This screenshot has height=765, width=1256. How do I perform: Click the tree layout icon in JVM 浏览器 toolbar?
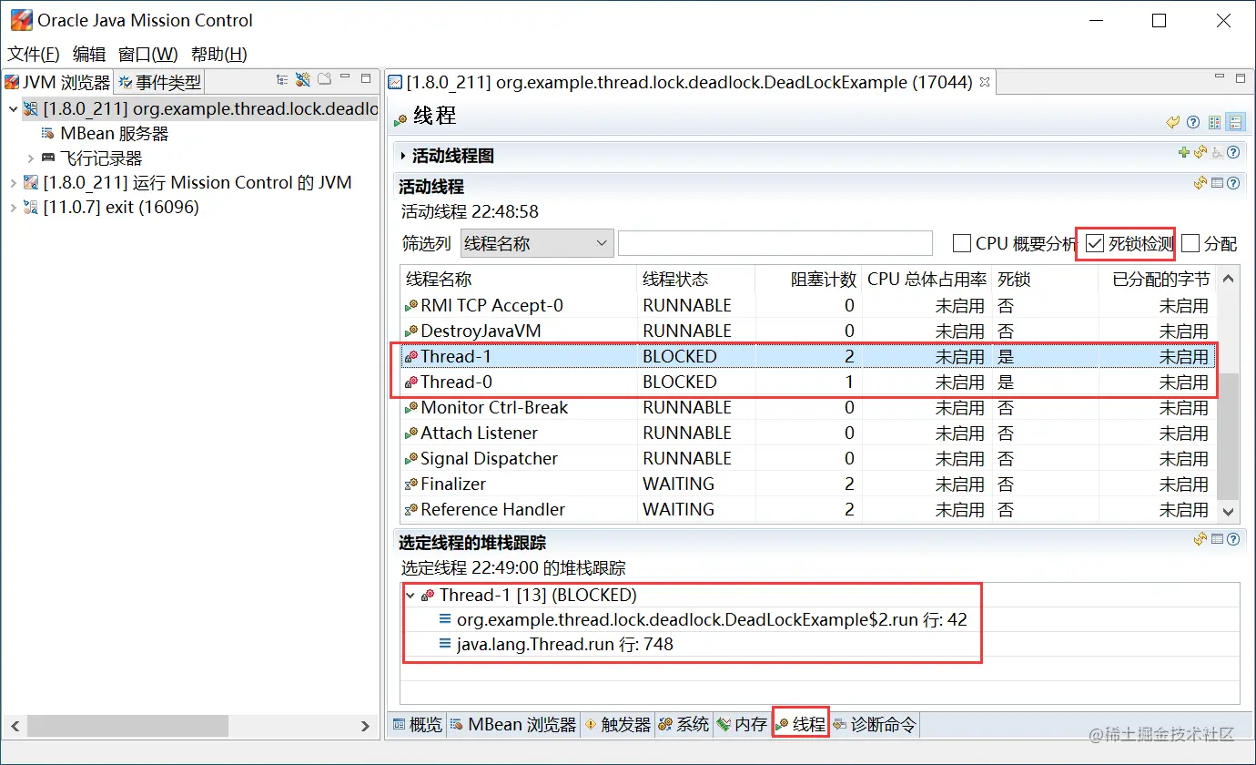click(x=282, y=80)
